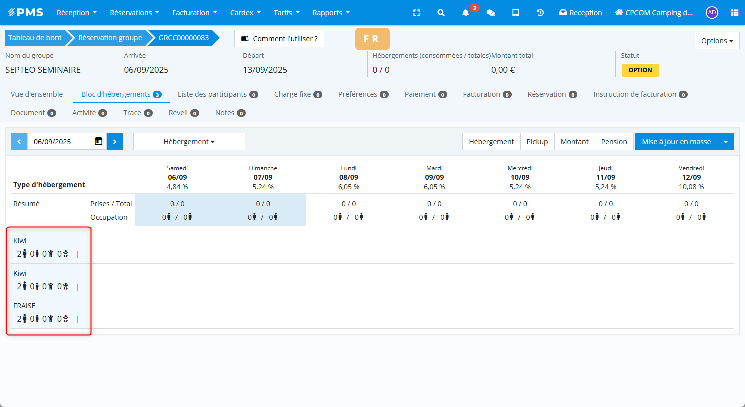Open the notifications bell icon
This screenshot has width=745, height=407.
(466, 13)
